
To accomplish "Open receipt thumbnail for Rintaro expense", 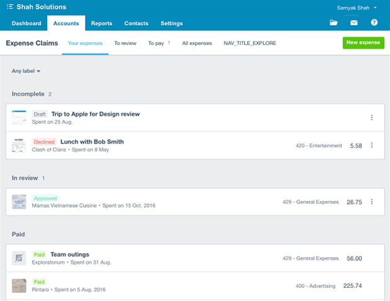I will [x=19, y=285].
